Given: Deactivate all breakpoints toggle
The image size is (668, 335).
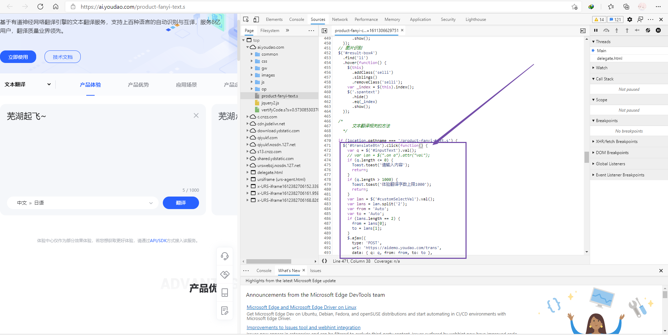Looking at the screenshot, I should pos(648,30).
